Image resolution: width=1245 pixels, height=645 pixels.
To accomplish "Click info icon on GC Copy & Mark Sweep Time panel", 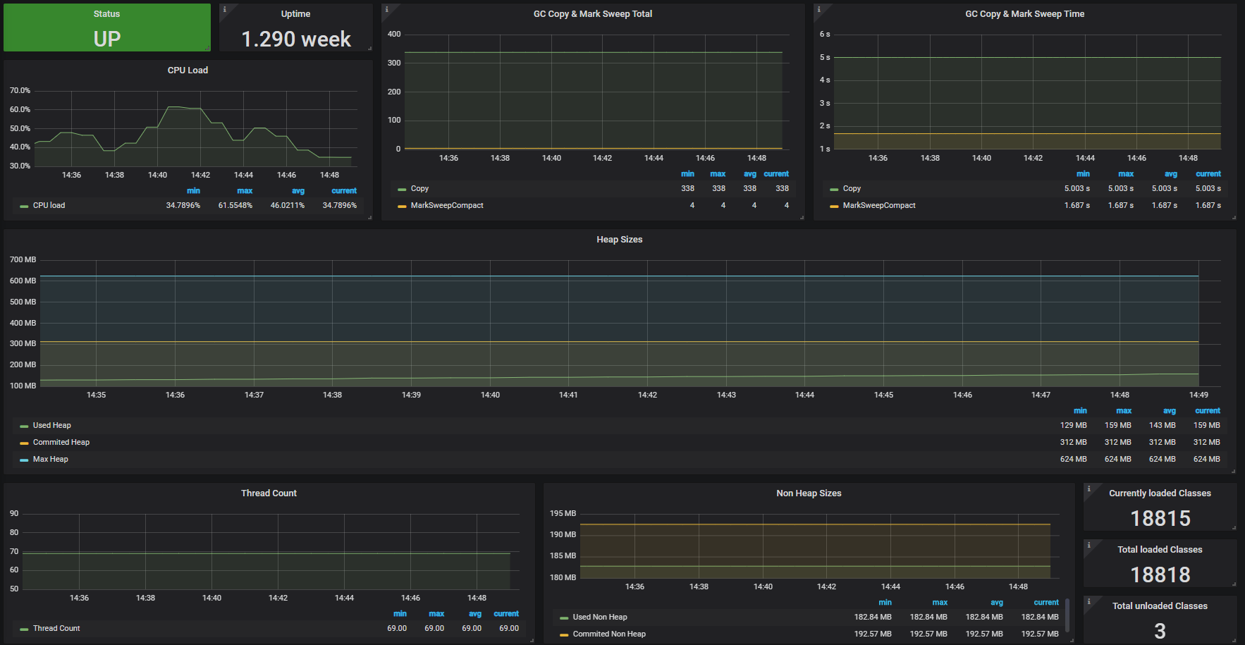I will [x=818, y=9].
